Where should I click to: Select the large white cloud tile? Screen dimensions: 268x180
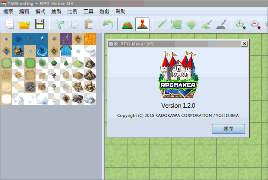click(x=42, y=99)
